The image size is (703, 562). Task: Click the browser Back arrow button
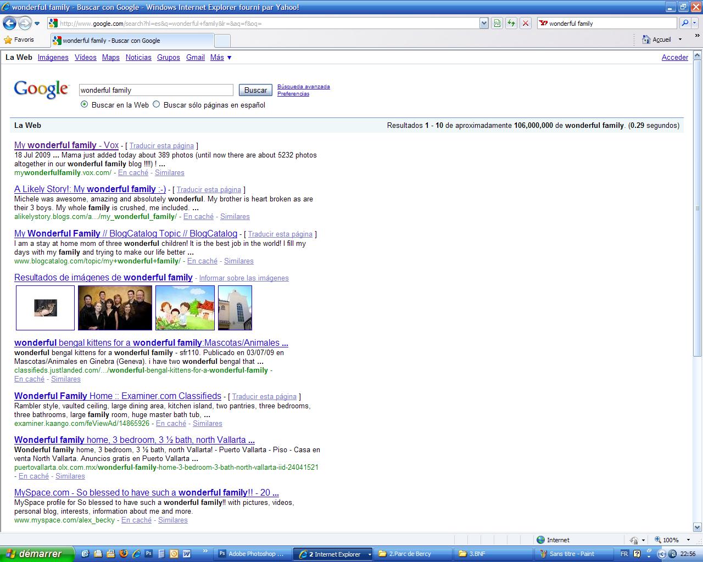pos(9,23)
